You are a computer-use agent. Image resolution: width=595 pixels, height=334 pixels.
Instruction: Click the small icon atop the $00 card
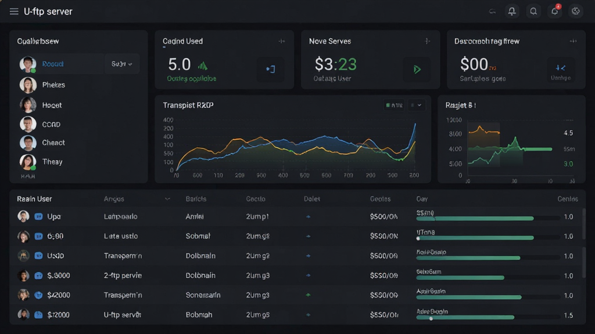click(x=573, y=41)
